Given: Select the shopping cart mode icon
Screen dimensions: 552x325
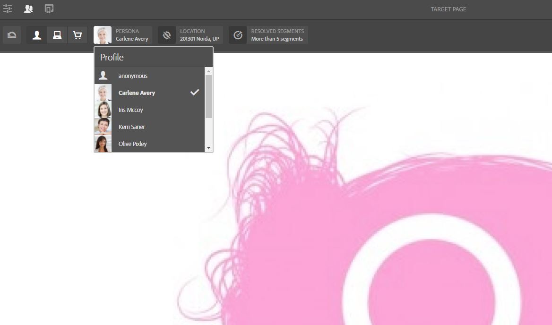Looking at the screenshot, I should pyautogui.click(x=78, y=35).
